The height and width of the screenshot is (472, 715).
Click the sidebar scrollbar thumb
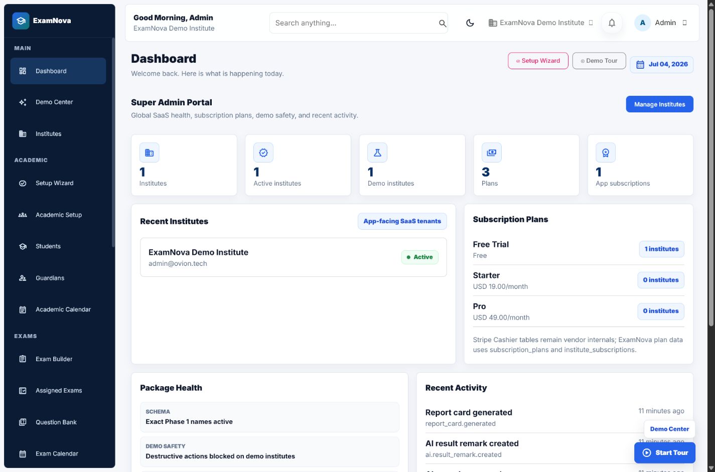point(113,143)
